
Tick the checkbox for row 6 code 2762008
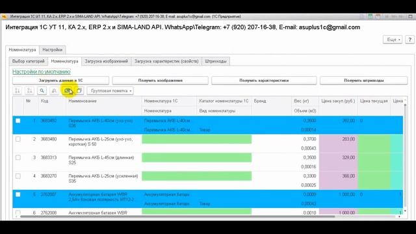point(18,213)
